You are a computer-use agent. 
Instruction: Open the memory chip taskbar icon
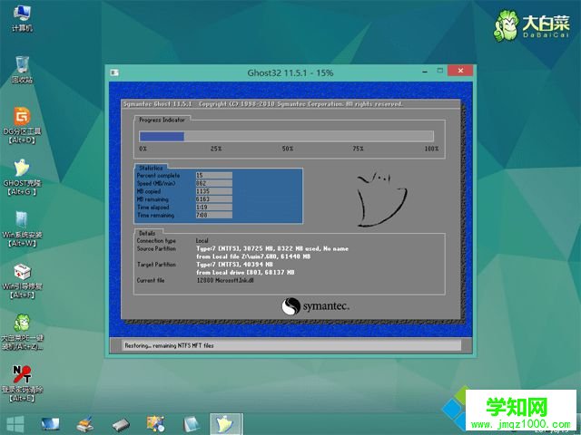(121, 423)
